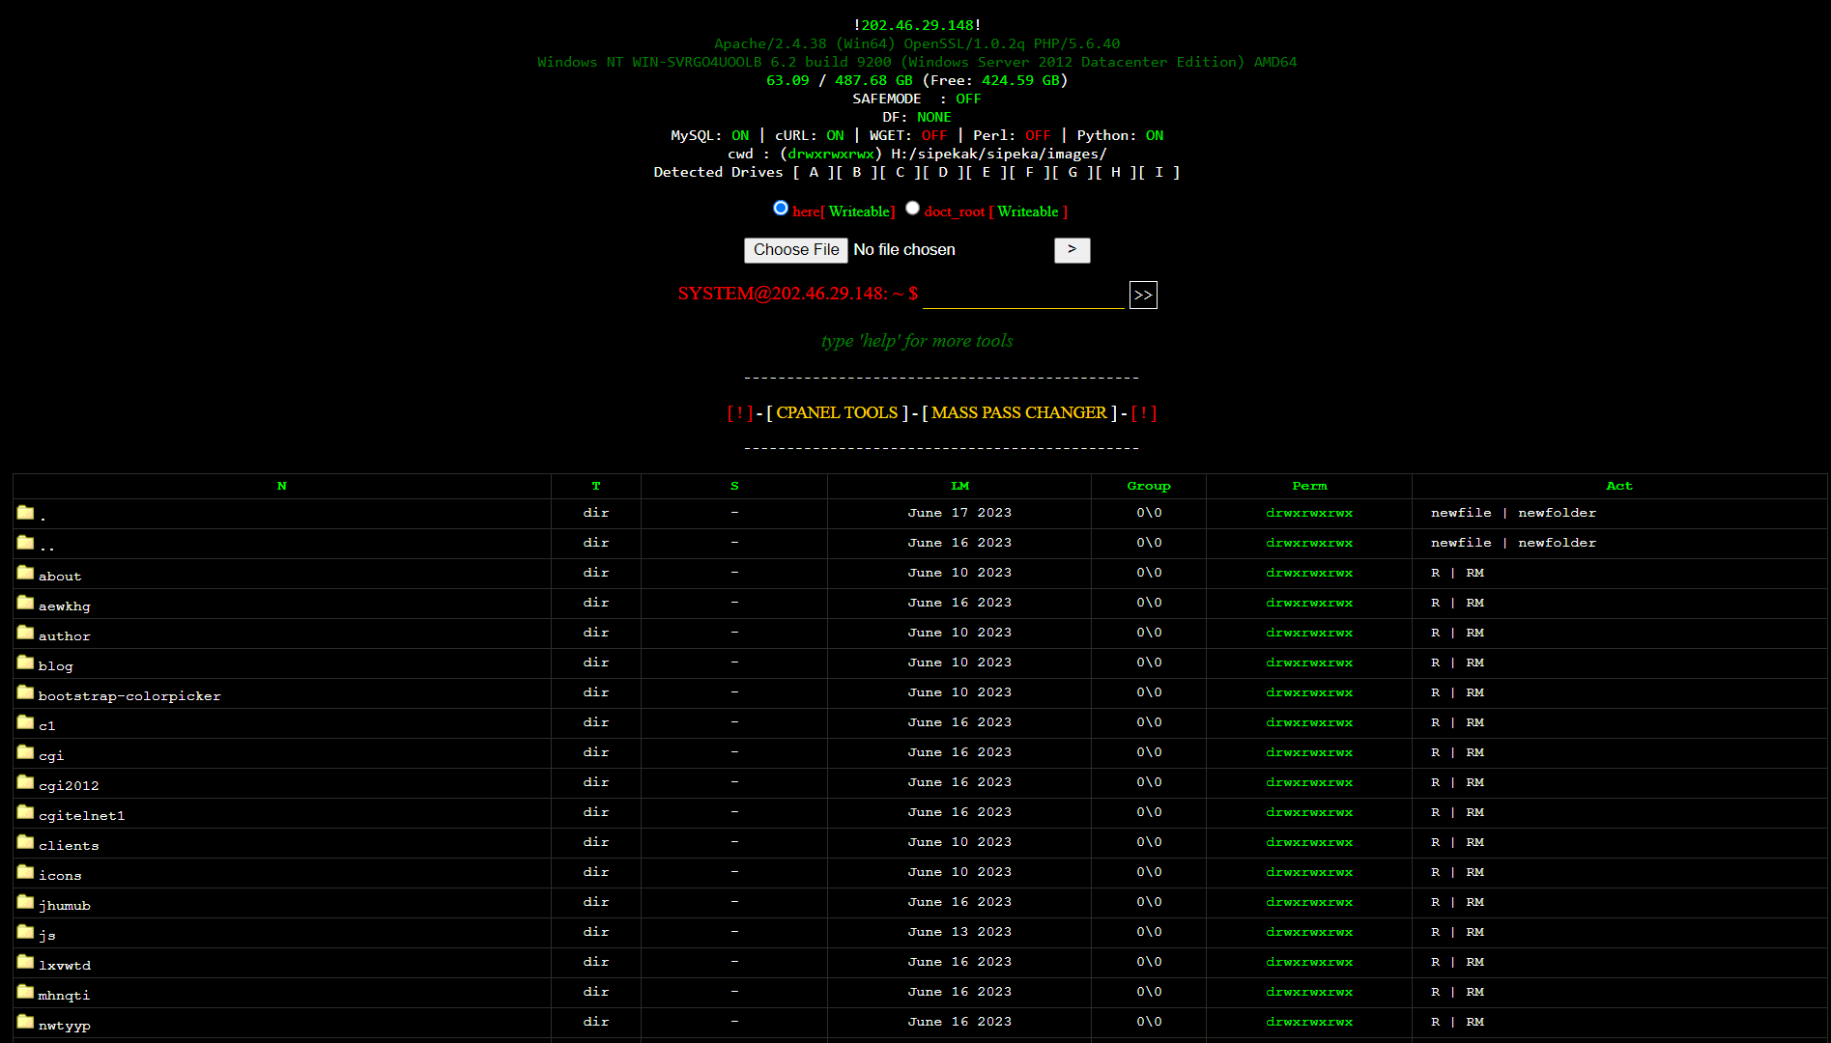This screenshot has height=1043, width=1831.
Task: Submit upload with the '>' button
Action: coord(1072,250)
